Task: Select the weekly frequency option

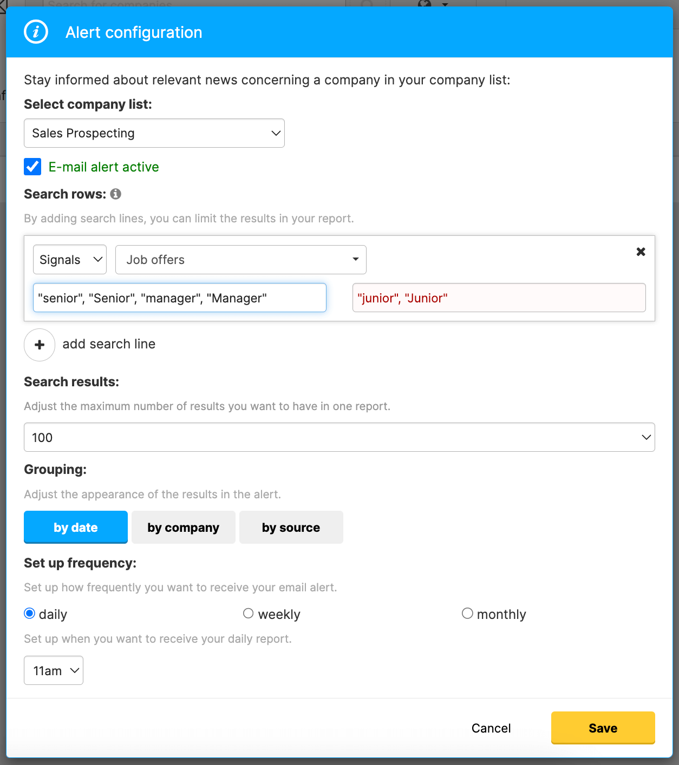Action: coord(249,613)
